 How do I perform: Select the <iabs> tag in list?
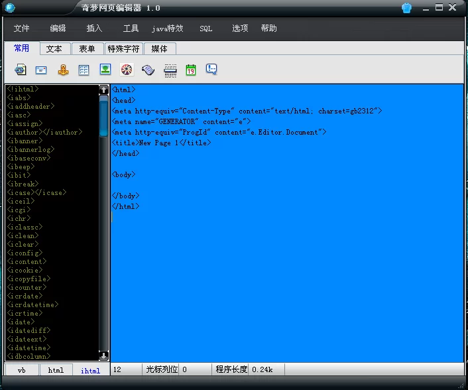pyautogui.click(x=19, y=97)
